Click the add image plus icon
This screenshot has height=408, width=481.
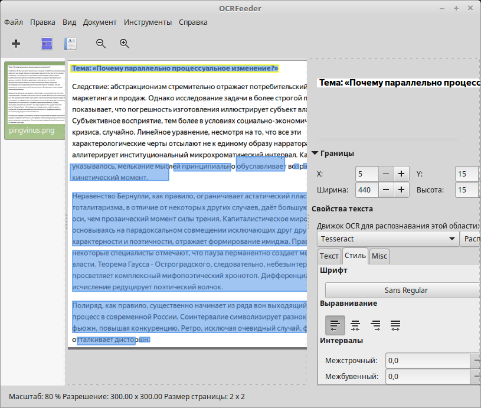coord(16,44)
